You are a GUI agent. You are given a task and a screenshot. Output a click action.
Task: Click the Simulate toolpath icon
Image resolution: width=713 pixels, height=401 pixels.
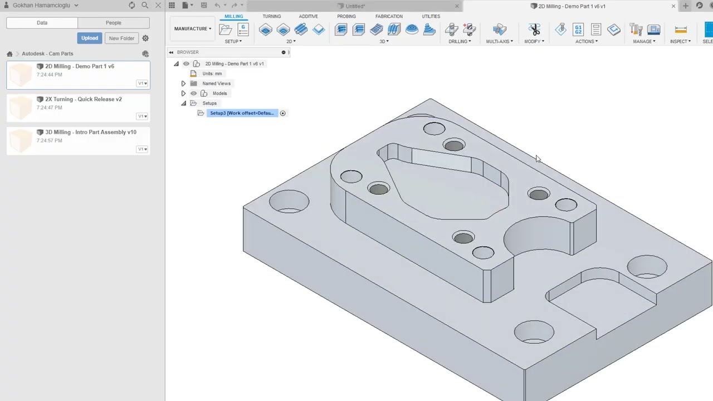pyautogui.click(x=561, y=30)
